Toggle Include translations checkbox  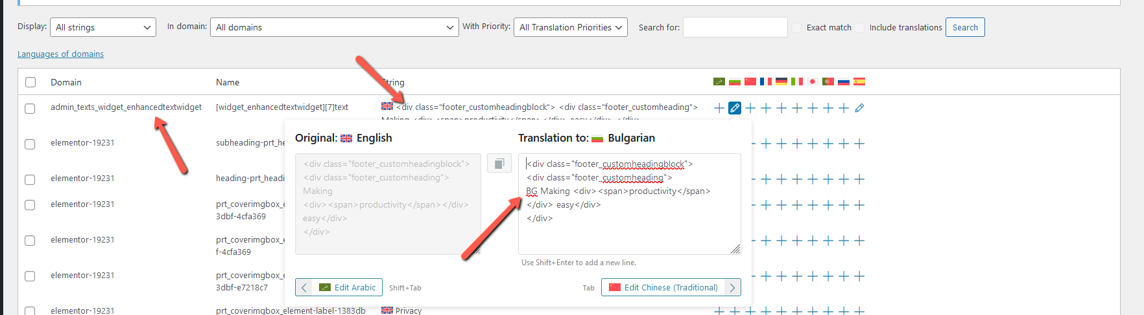[859, 27]
